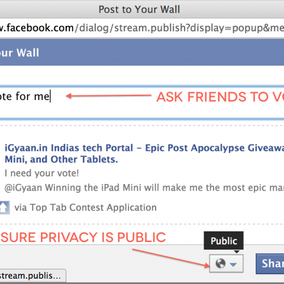284x284 pixels.
Task: Click the globe icon in privacy selector
Action: click(x=220, y=263)
